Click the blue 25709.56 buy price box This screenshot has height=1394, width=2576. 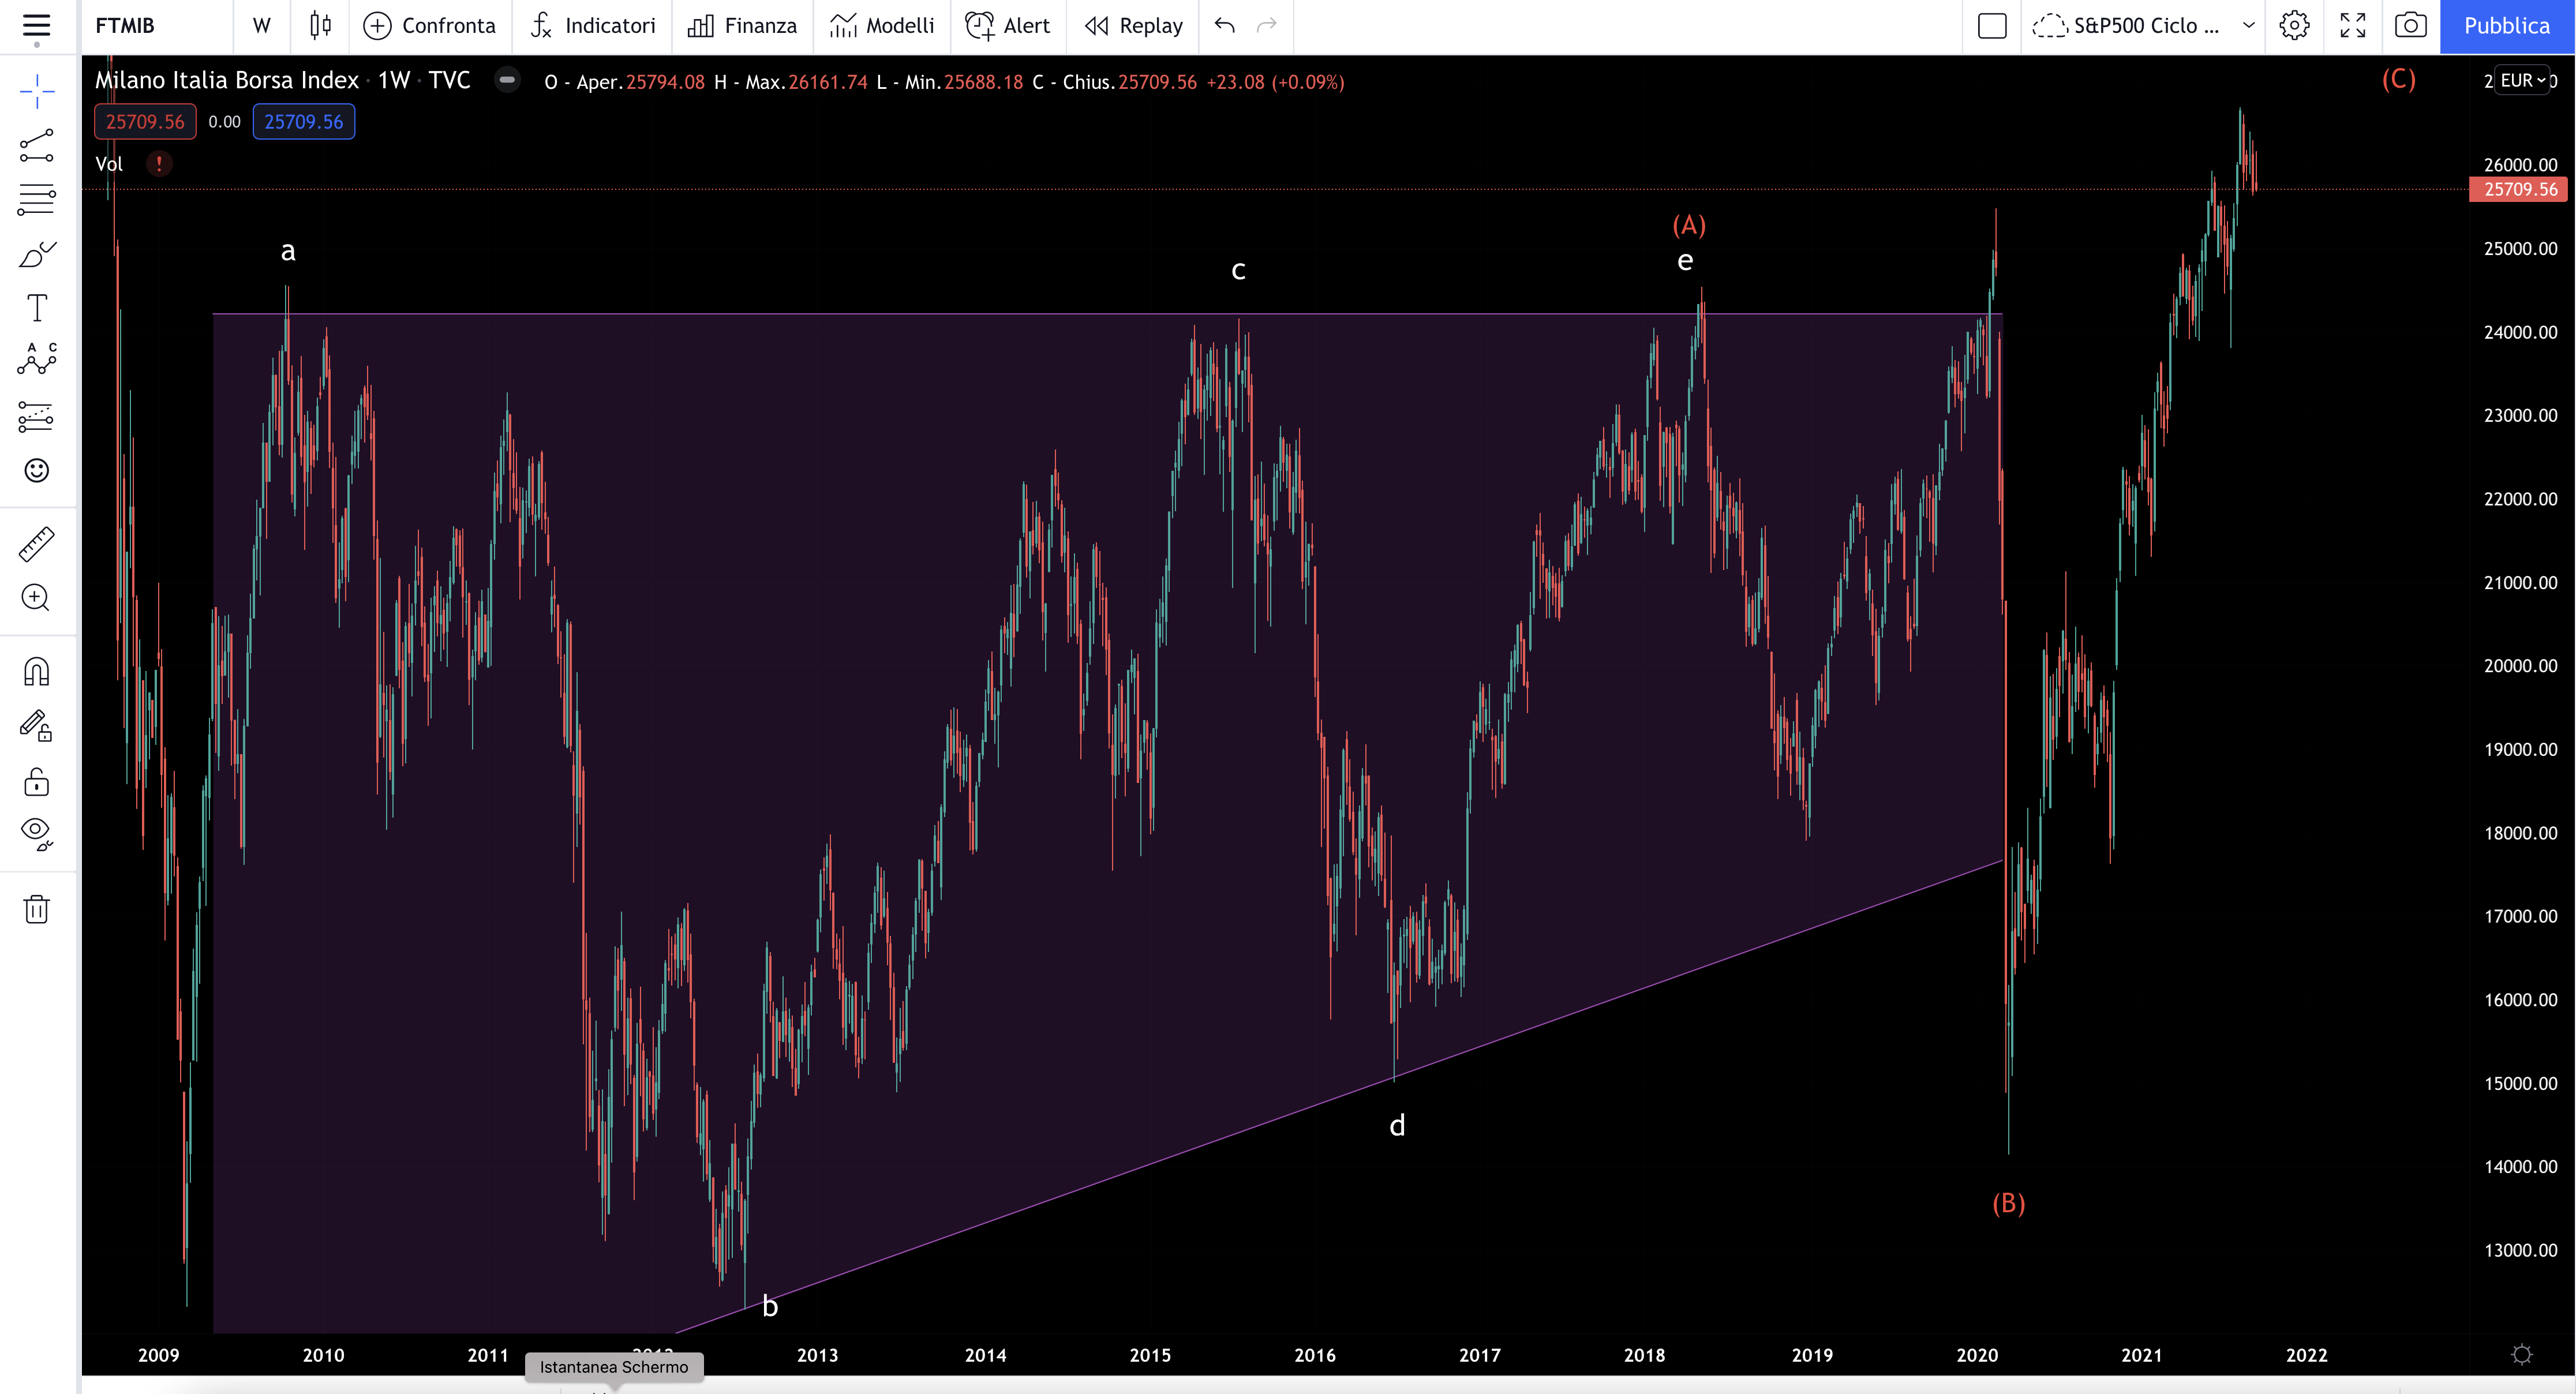(304, 122)
